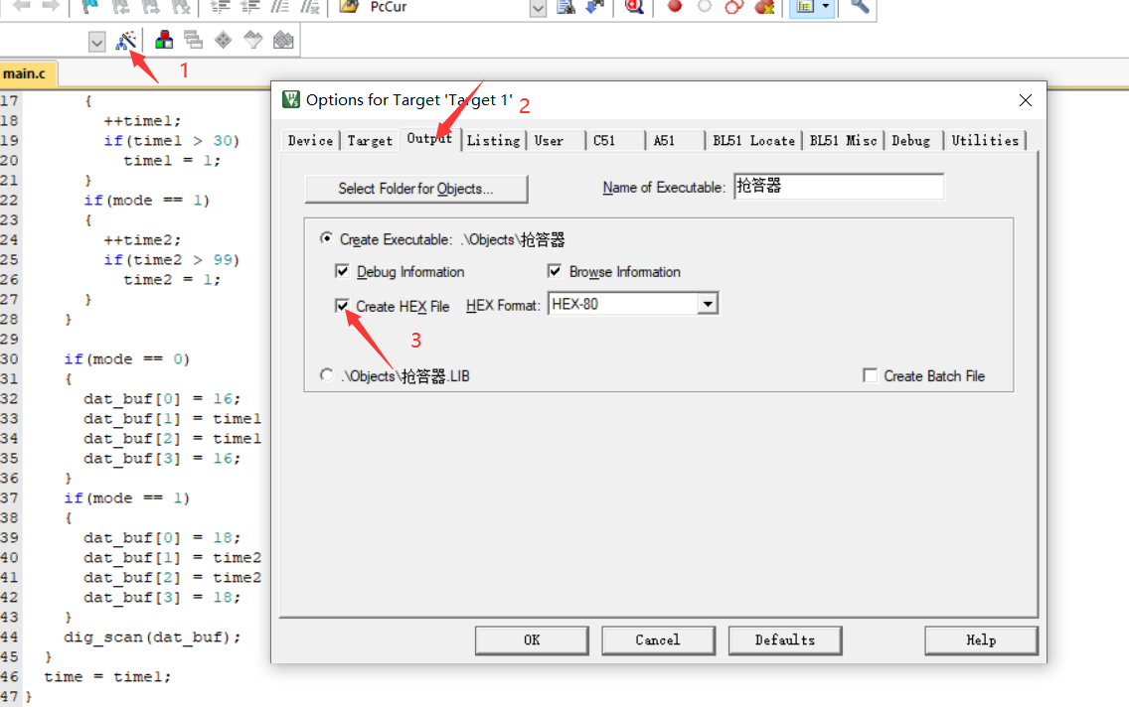Go to next bookmark icon
This screenshot has width=1129, height=707.
[x=151, y=6]
